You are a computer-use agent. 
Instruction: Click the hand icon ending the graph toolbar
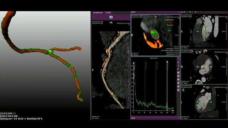tap(178, 90)
